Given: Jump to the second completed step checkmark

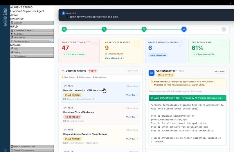Looking at the screenshot, I should coord(104,29).
